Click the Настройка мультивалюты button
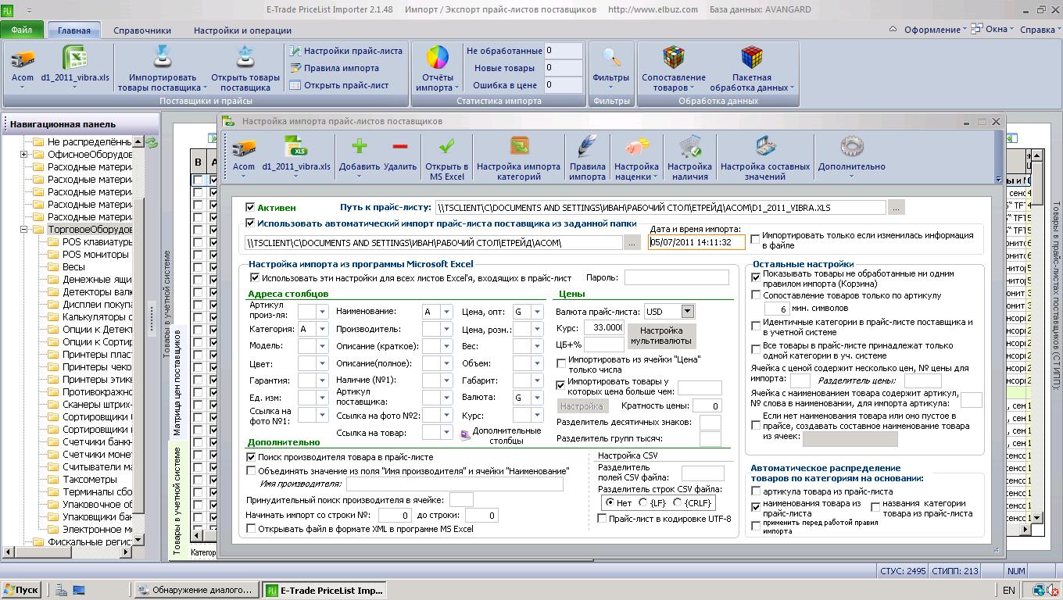Image resolution: width=1063 pixels, height=600 pixels. [x=661, y=336]
